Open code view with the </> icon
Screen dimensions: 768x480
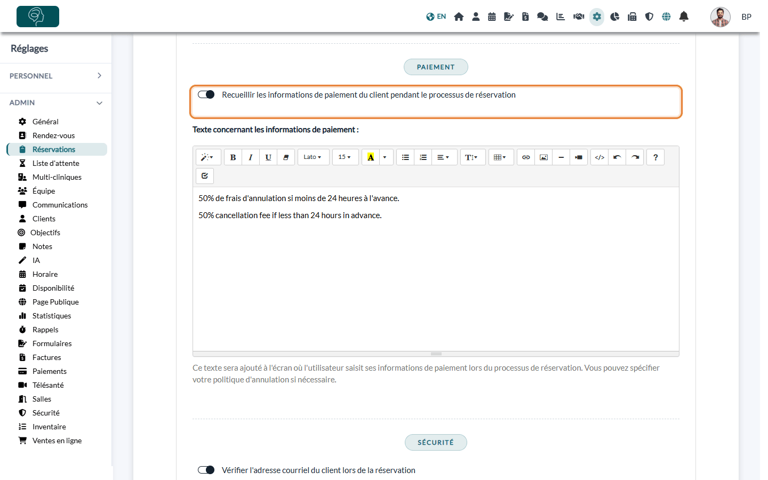pyautogui.click(x=599, y=157)
